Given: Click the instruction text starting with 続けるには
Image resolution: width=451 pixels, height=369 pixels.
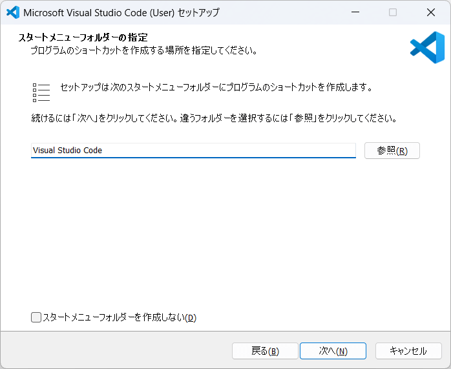Looking at the screenshot, I should pos(213,119).
